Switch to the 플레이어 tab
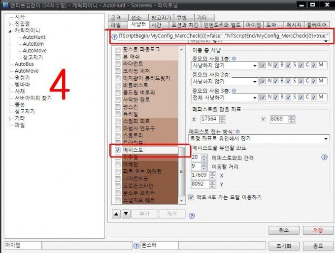335x253 pixels. click(x=317, y=25)
